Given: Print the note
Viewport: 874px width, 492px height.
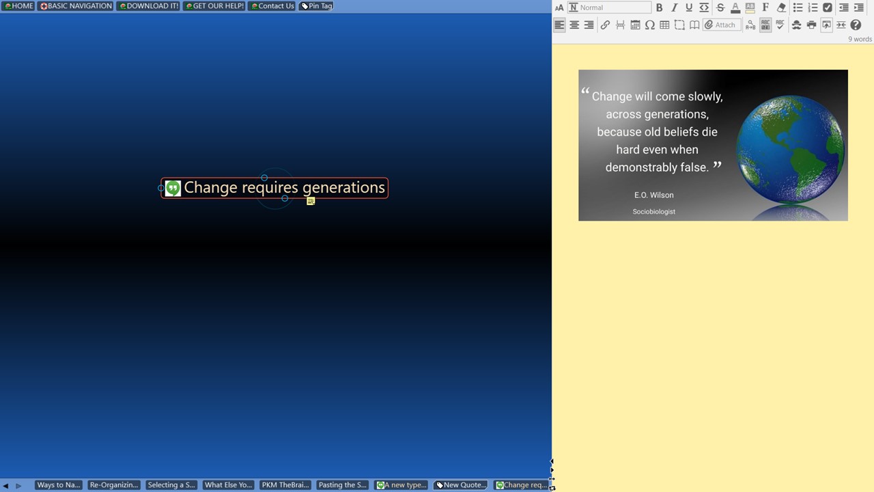Looking at the screenshot, I should point(811,25).
